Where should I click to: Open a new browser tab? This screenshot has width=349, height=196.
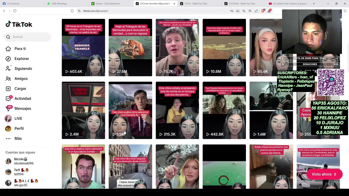314,4
